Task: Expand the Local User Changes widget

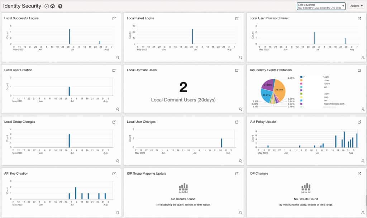Action: (x=237, y=121)
